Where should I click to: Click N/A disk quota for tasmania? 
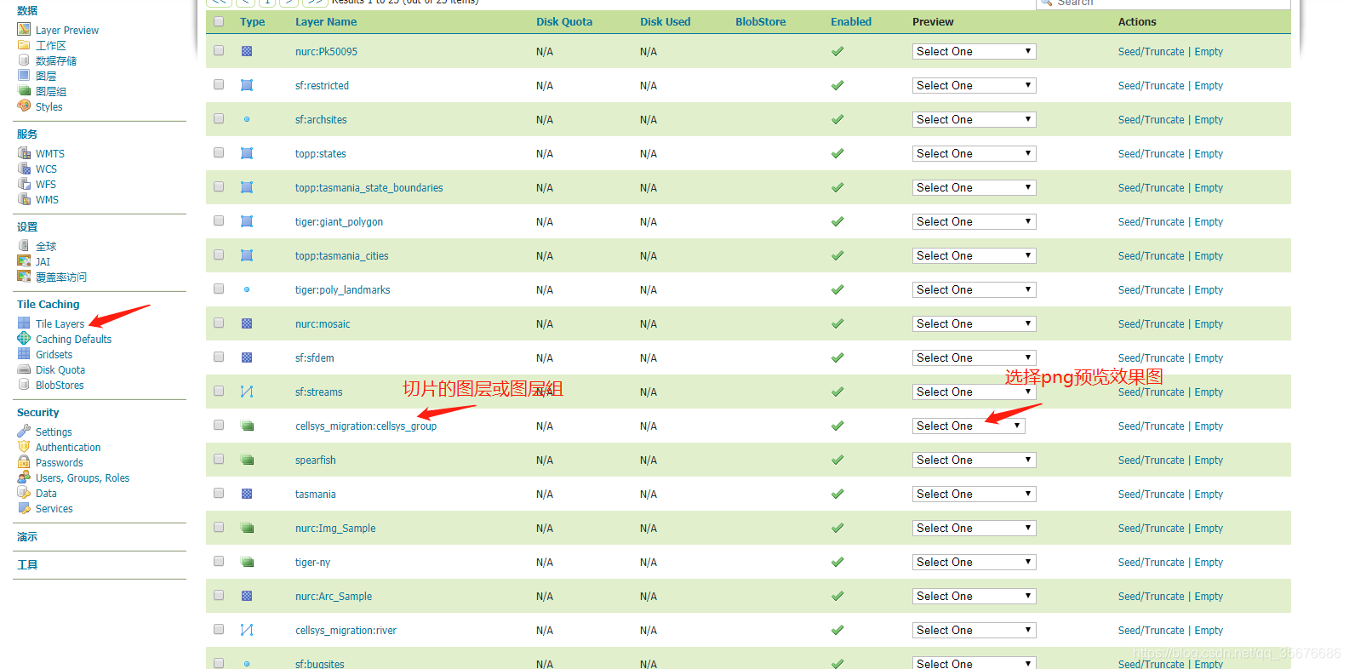pos(545,495)
